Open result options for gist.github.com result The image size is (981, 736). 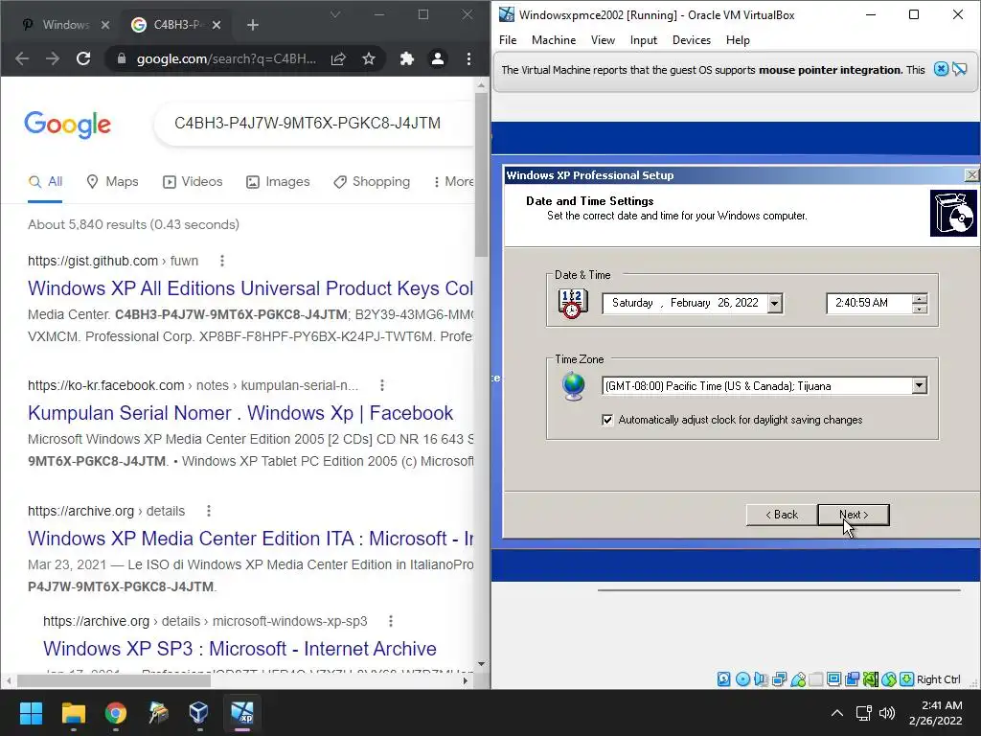click(x=222, y=261)
